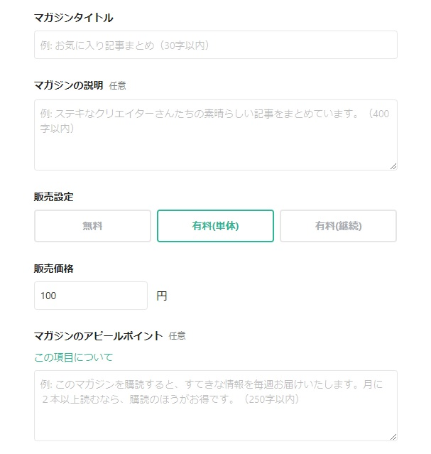Grab the description text area resize handle
431x454 pixels.
393,166
